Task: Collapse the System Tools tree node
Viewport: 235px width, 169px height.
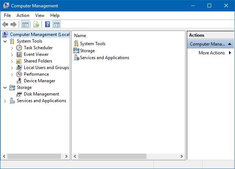Action: (5, 41)
